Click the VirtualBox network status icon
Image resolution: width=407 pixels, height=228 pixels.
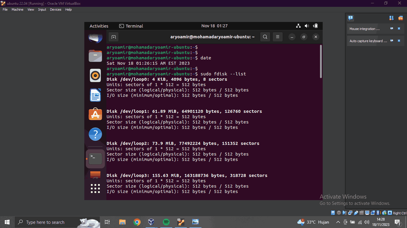(350, 213)
